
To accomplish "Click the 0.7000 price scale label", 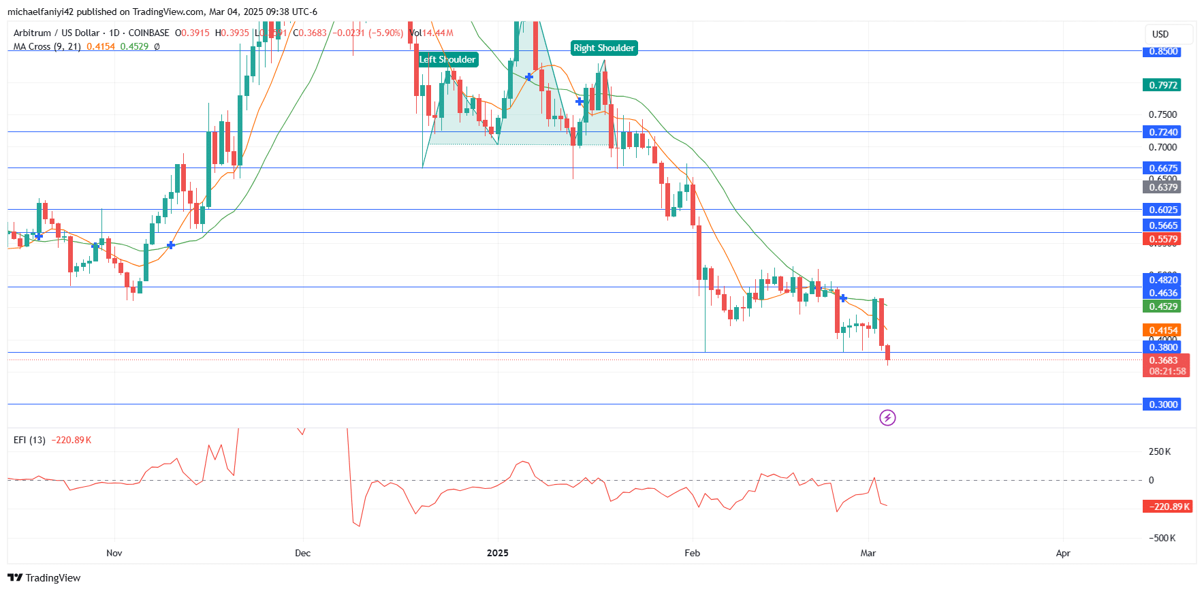I will (x=1162, y=147).
